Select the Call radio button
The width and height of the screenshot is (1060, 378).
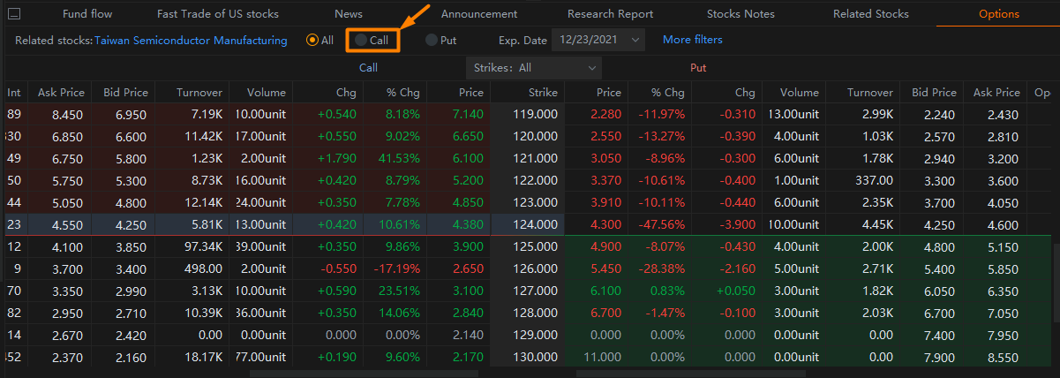click(371, 40)
